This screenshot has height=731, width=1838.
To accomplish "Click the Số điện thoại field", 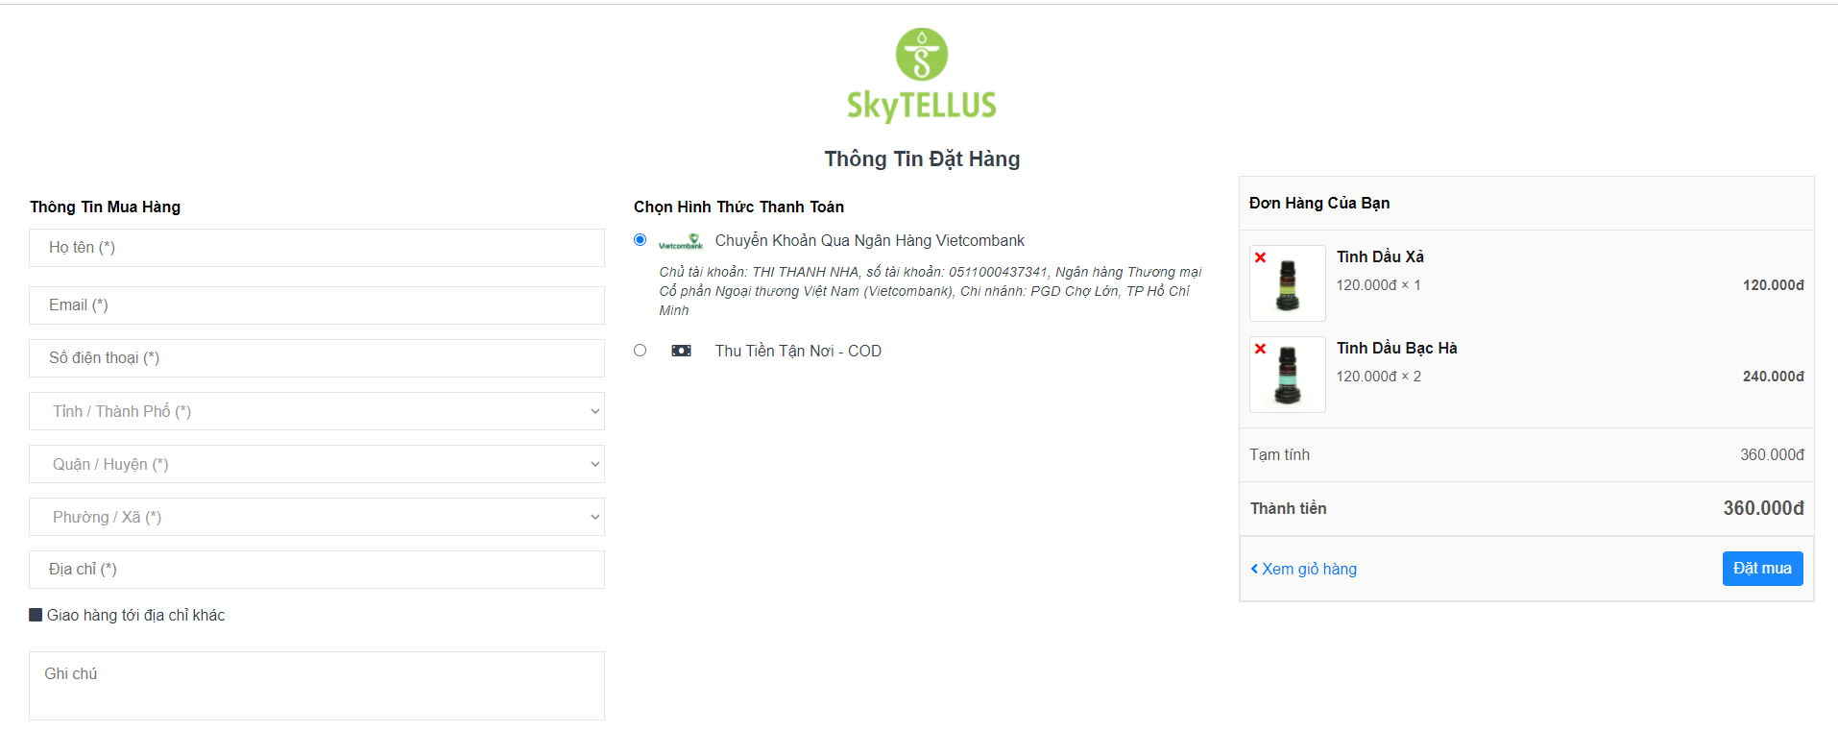I will coord(317,358).
